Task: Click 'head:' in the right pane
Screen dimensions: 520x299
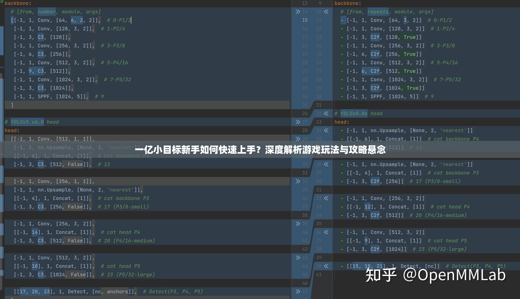Action: [x=342, y=122]
